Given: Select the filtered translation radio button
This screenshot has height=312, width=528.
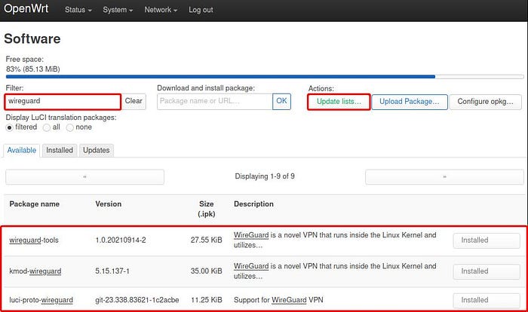Looking at the screenshot, I should point(9,127).
